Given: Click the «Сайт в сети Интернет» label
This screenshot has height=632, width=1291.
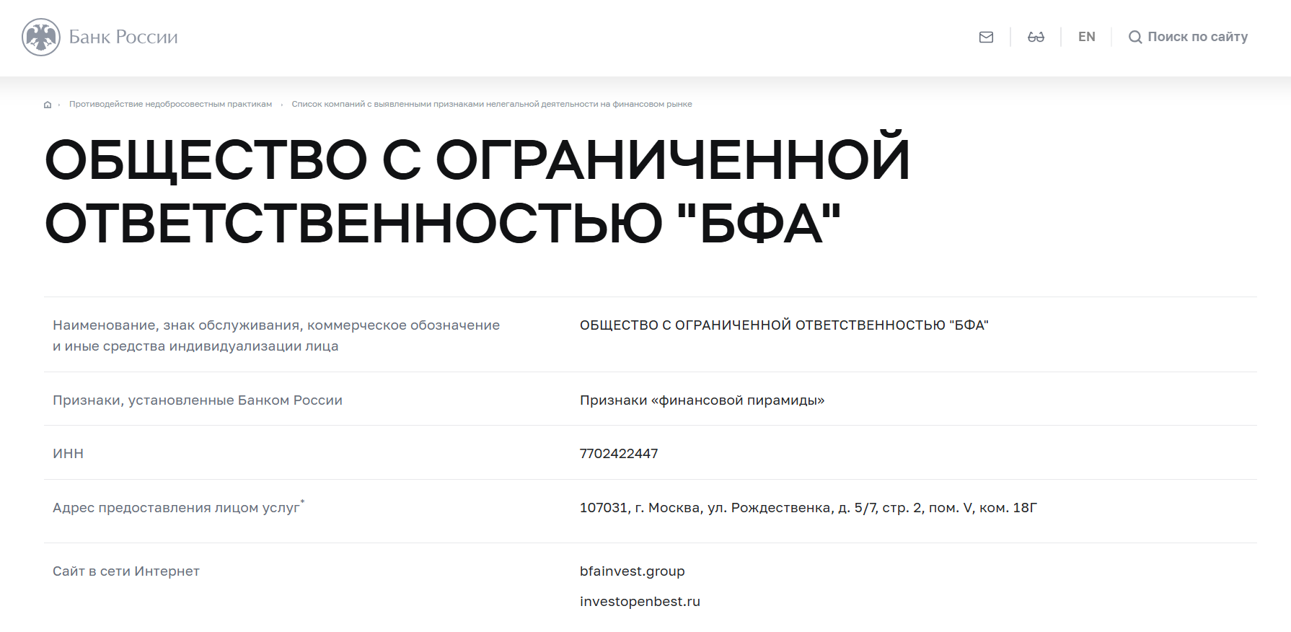Looking at the screenshot, I should pos(126,571).
